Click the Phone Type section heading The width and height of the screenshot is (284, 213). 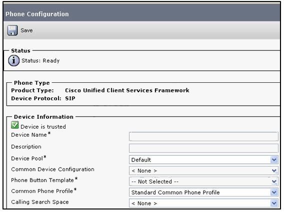click(x=31, y=83)
